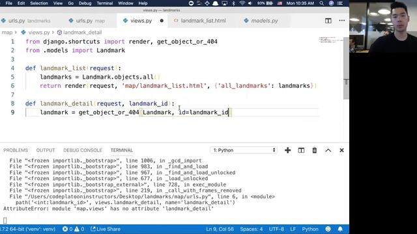
Task: Change indentation via Spaces: 4
Action: (x=251, y=229)
